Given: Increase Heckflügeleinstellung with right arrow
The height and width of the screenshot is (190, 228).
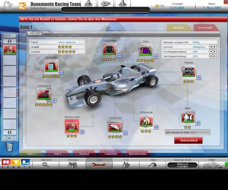Looking at the screenshot, I should point(215,56).
